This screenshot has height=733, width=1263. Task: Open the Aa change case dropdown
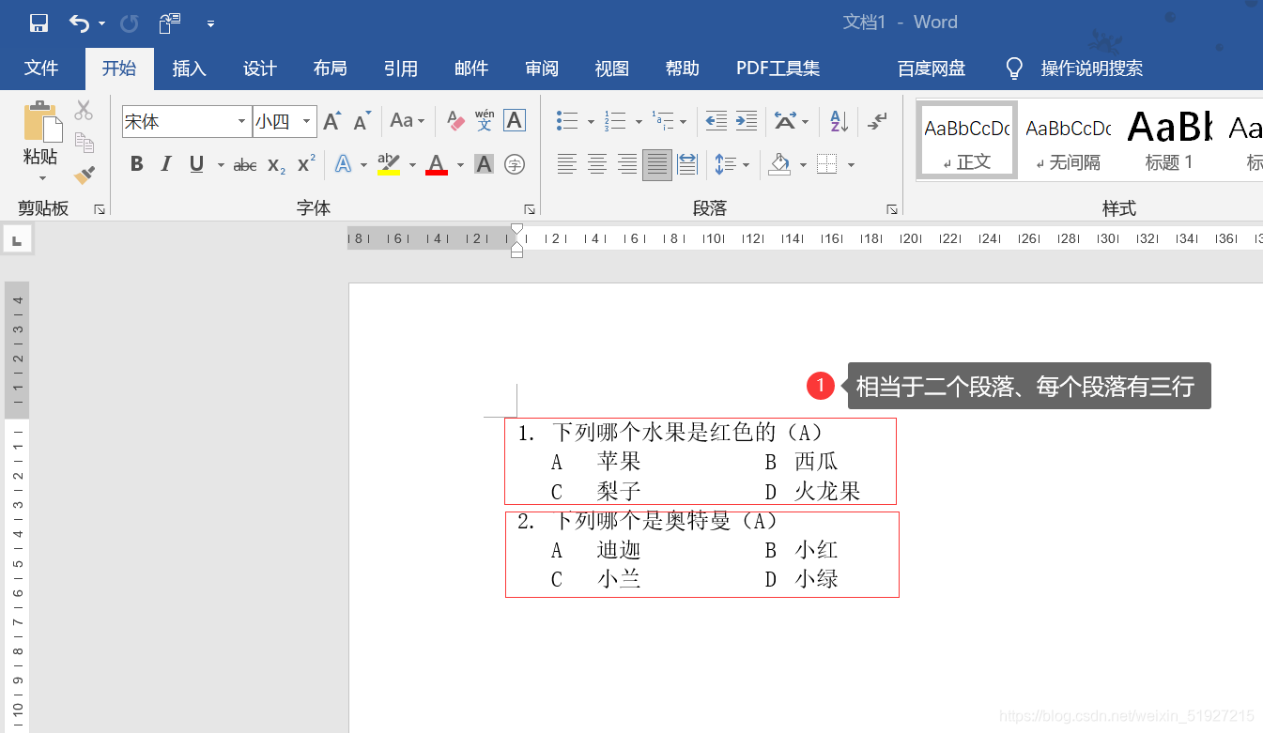coord(408,121)
